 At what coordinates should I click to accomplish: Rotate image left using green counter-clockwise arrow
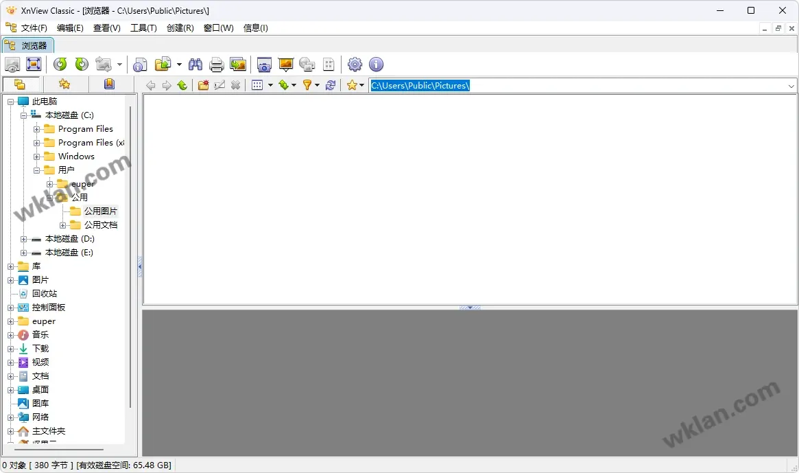coord(60,65)
